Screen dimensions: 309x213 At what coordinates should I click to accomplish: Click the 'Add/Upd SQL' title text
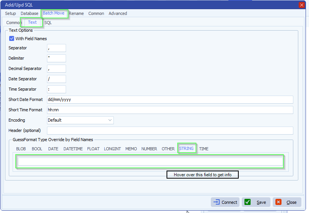(19, 5)
